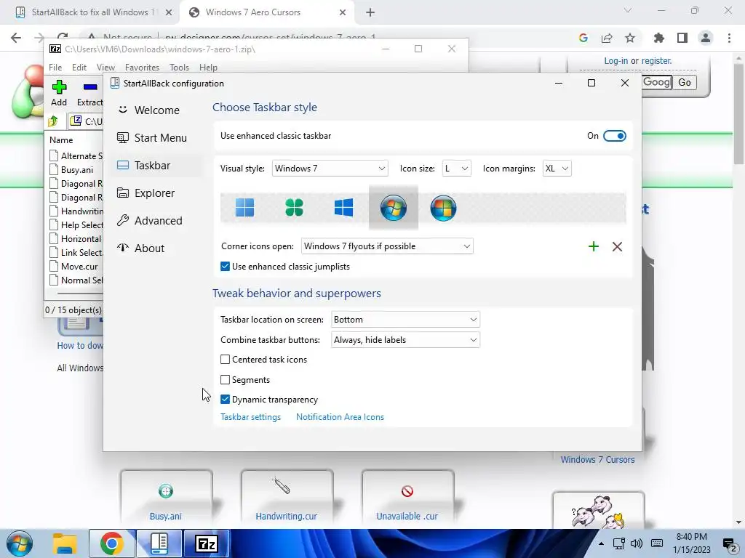745x558 pixels.
Task: Show hidden tray icons arrow
Action: [x=601, y=543]
